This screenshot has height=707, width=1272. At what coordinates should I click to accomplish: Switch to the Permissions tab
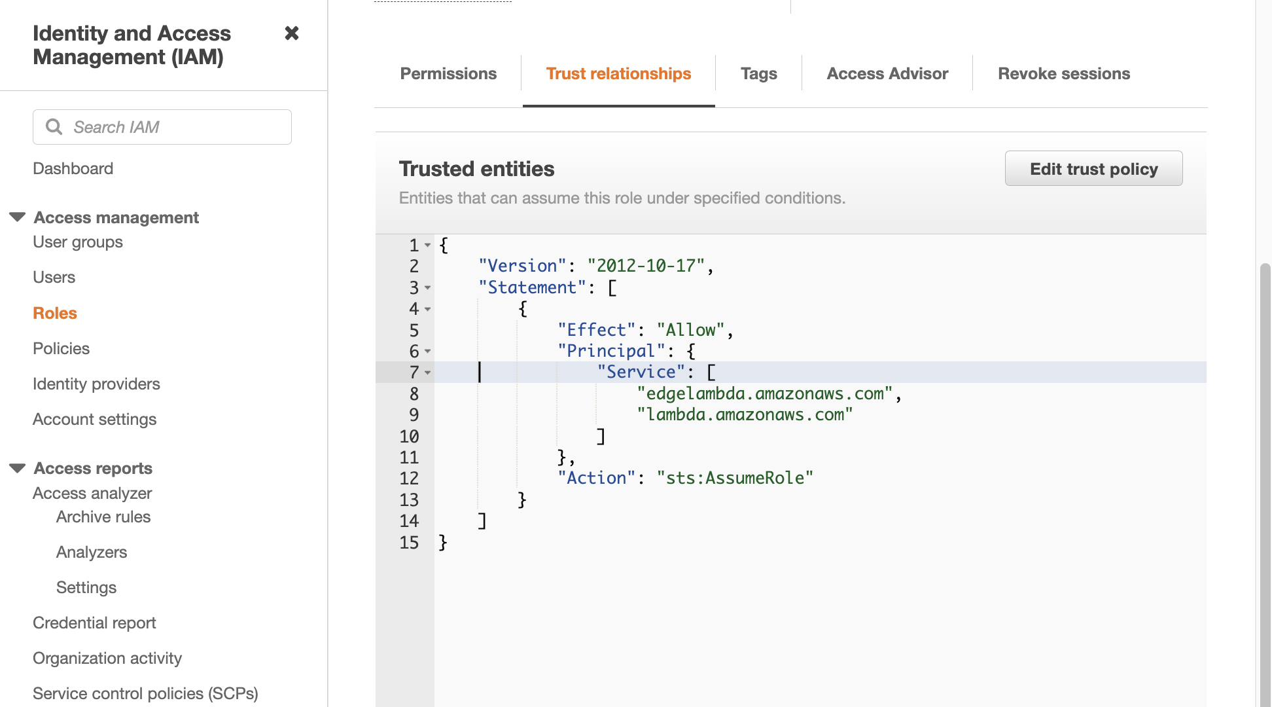(x=448, y=74)
